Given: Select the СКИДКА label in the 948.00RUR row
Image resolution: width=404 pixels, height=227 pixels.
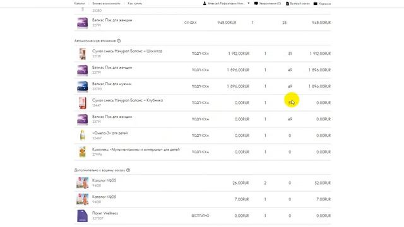Looking at the screenshot, I should coord(191,23).
